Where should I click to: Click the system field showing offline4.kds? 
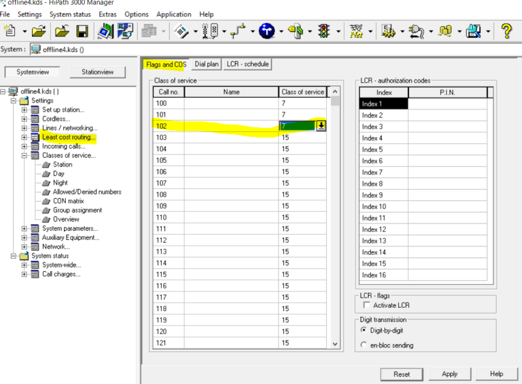(x=275, y=50)
